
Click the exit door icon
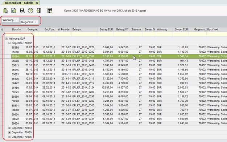point(39,11)
